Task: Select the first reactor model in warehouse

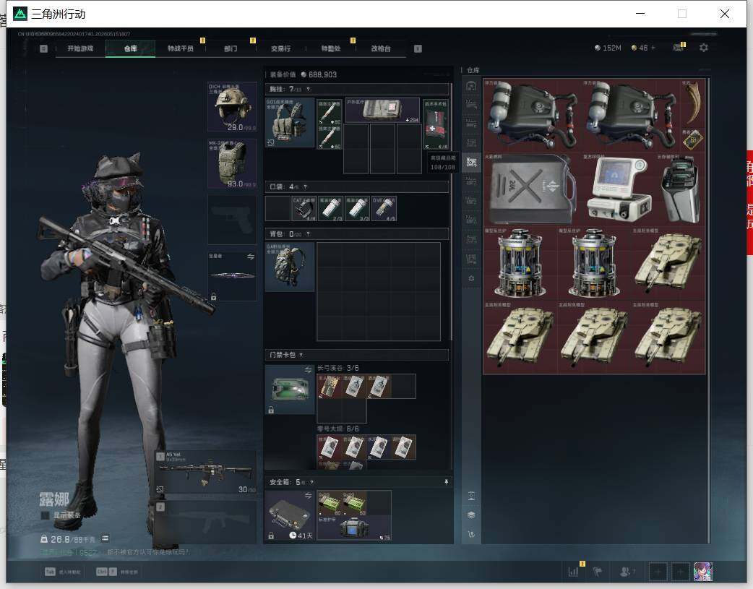Action: click(x=520, y=263)
